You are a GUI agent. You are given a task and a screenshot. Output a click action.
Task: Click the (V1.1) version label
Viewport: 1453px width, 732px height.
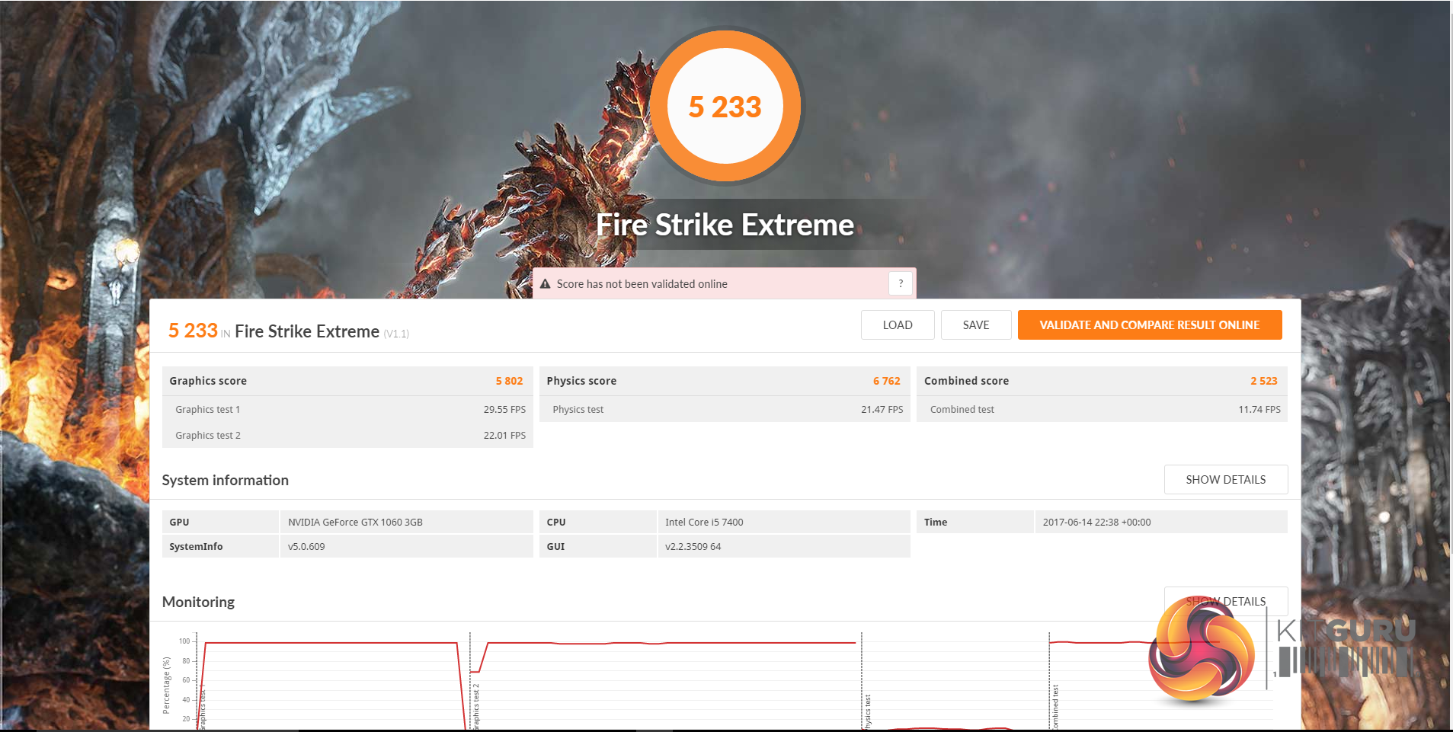pyautogui.click(x=396, y=334)
